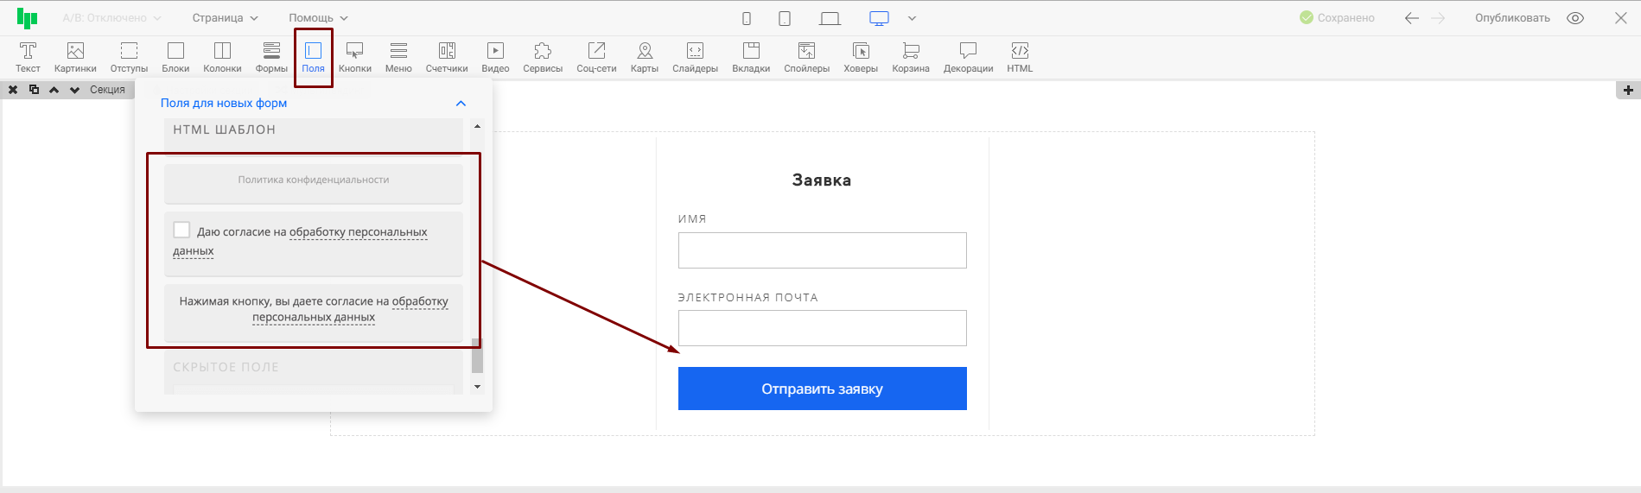Click the HTML widget icon

pos(1020,57)
